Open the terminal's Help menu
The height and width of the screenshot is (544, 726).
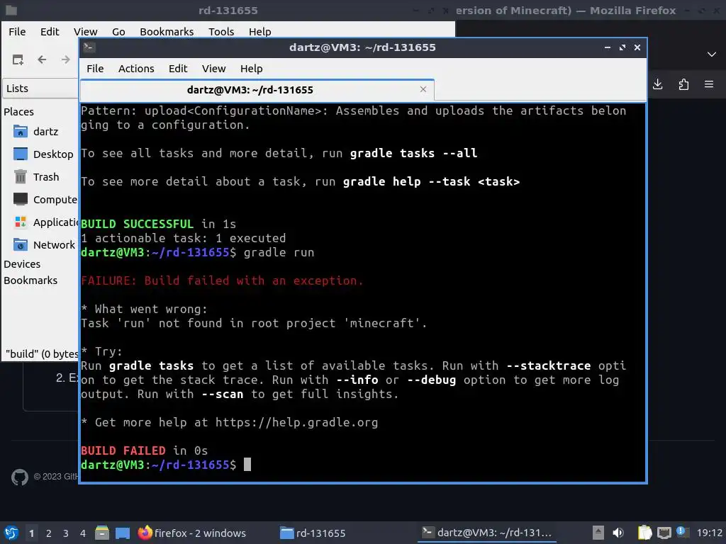[x=252, y=69]
